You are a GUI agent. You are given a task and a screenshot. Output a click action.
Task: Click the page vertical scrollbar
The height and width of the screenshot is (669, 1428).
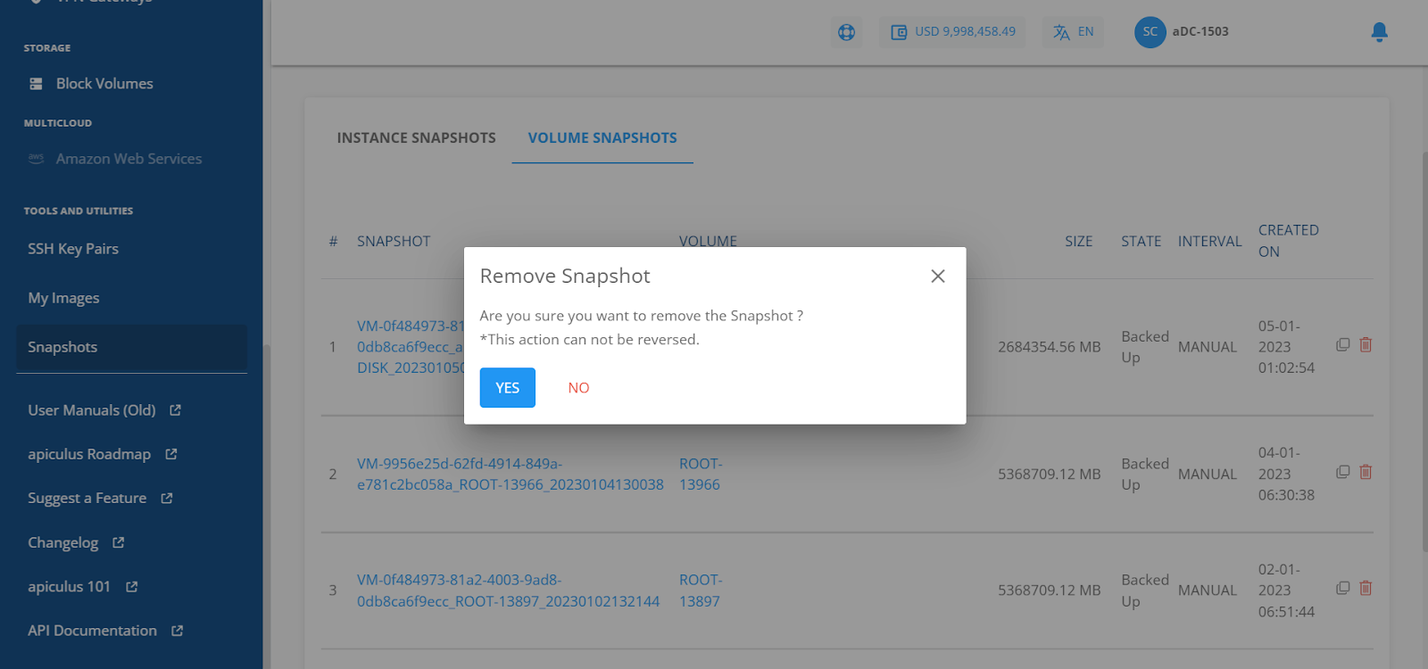pos(1424,352)
